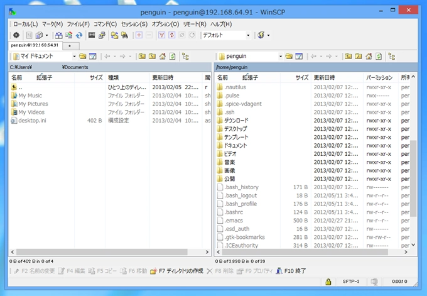The height and width of the screenshot is (296, 427).
Task: Go to home directory in remote panel
Action: tap(369, 57)
